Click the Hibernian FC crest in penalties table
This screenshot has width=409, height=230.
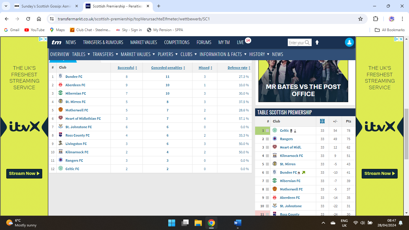coord(60,93)
